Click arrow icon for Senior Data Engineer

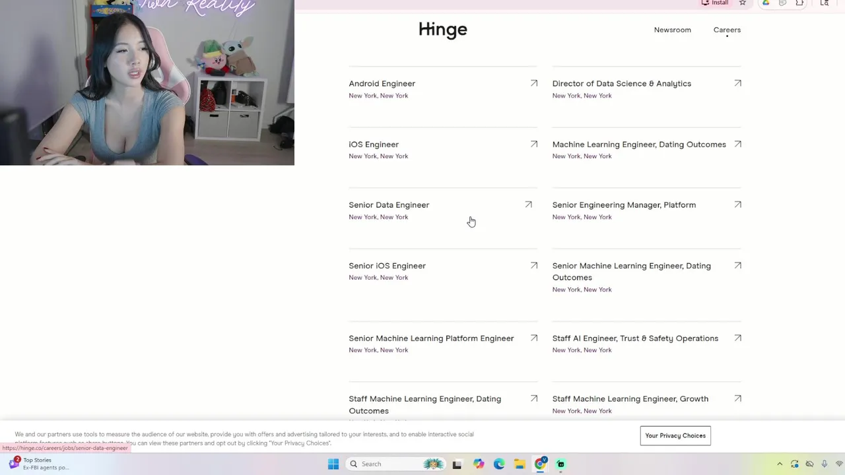(528, 205)
